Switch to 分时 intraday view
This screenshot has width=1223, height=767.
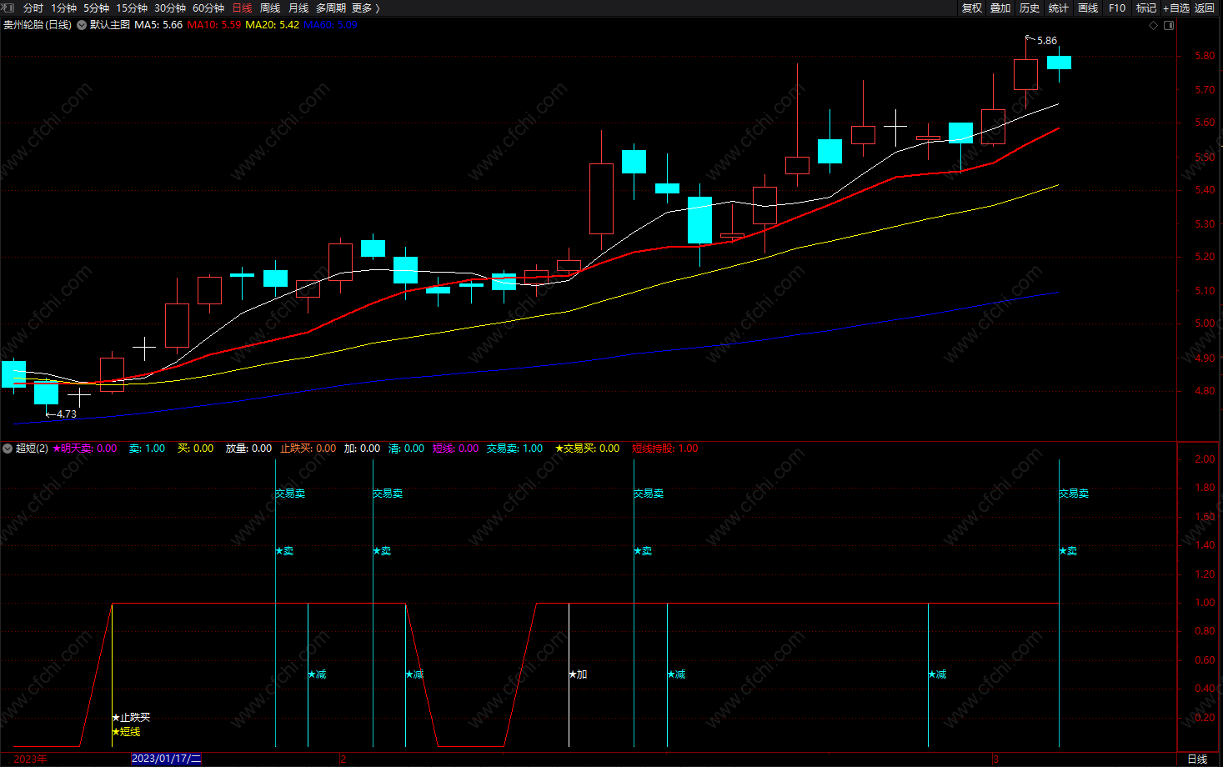point(33,8)
